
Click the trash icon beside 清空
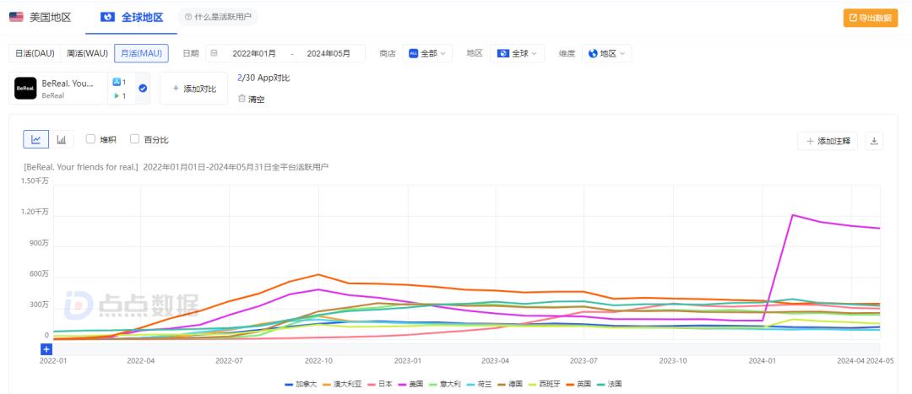point(242,99)
